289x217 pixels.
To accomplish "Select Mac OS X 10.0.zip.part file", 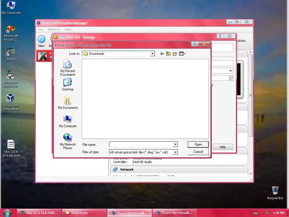I will [x=11, y=149].
